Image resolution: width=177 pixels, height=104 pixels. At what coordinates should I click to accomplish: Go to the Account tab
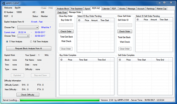tap(141, 9)
